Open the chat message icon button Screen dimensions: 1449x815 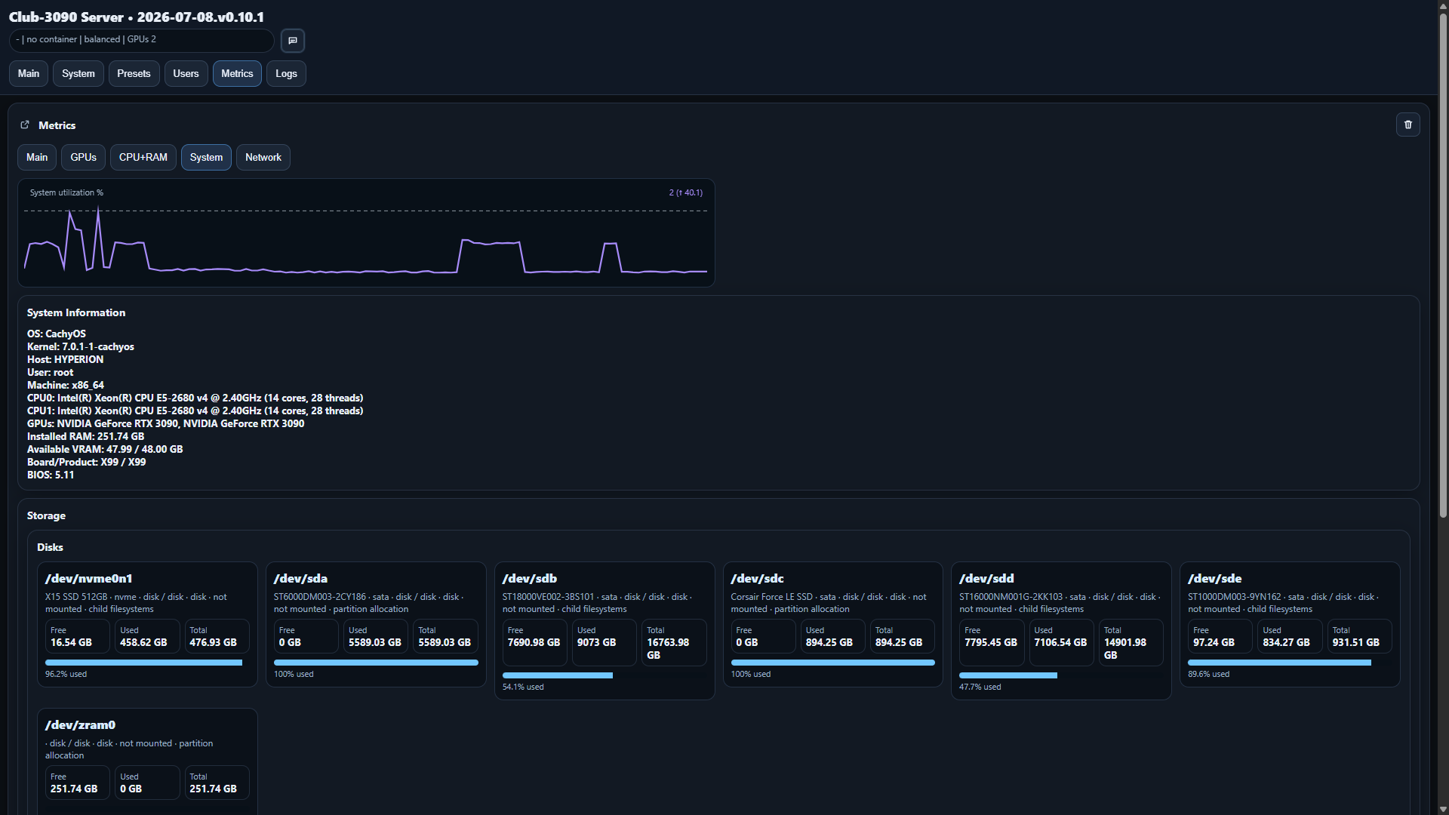click(x=293, y=41)
